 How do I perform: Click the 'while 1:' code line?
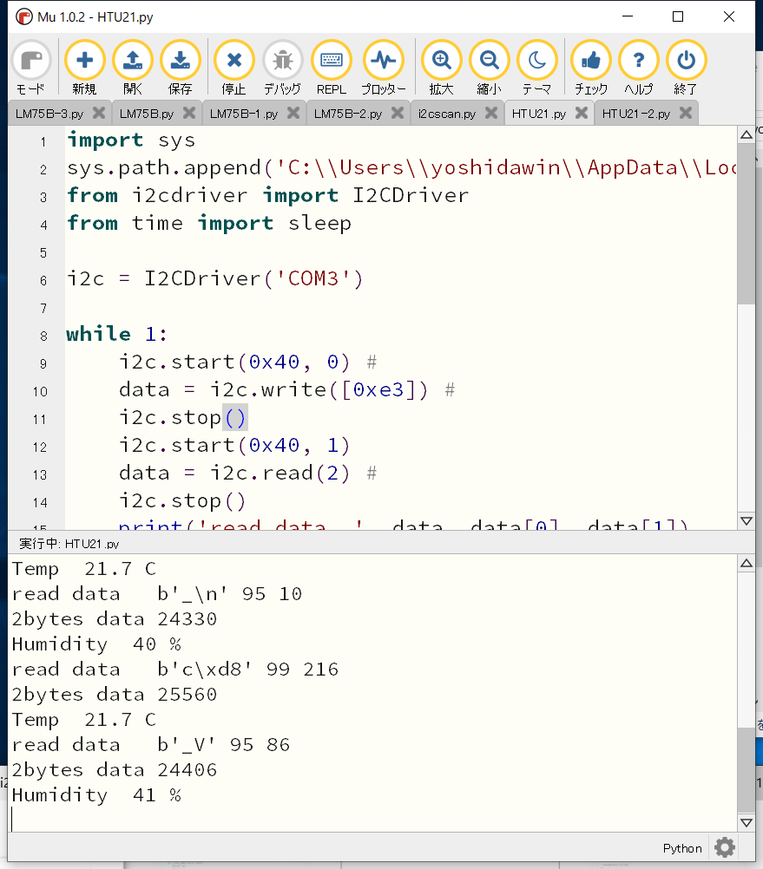(x=116, y=334)
